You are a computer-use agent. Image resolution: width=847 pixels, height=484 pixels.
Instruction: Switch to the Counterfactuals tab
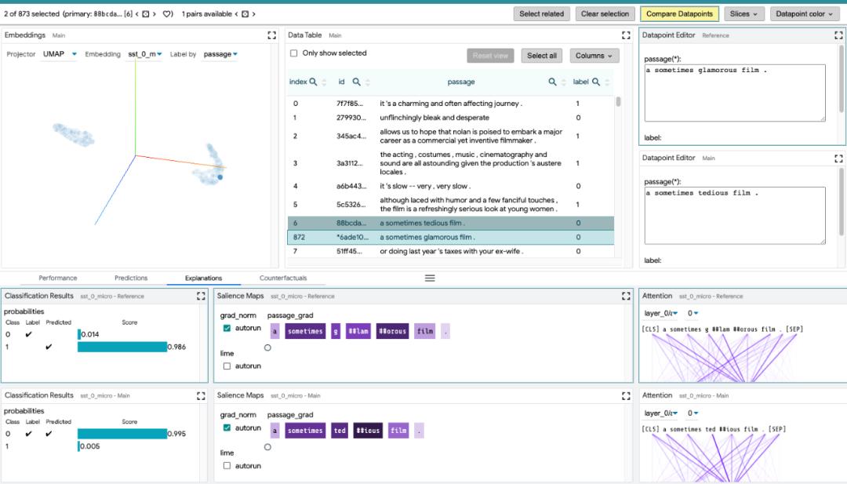[x=283, y=278]
